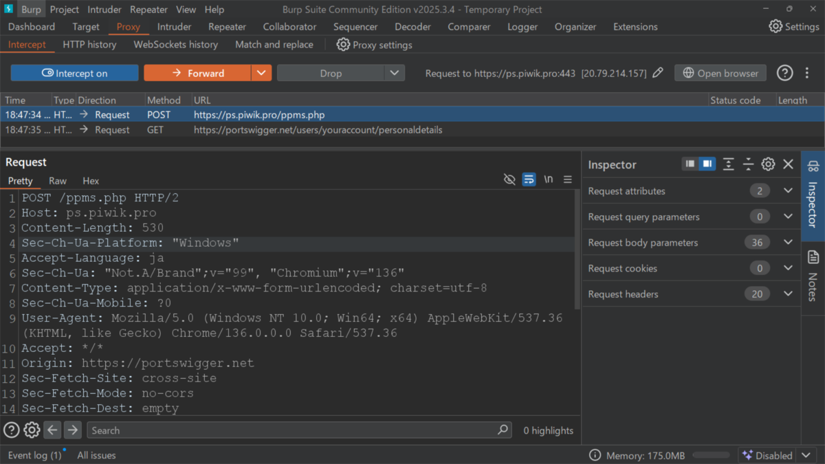Drop the intercepted request
825x464 pixels.
coord(331,73)
